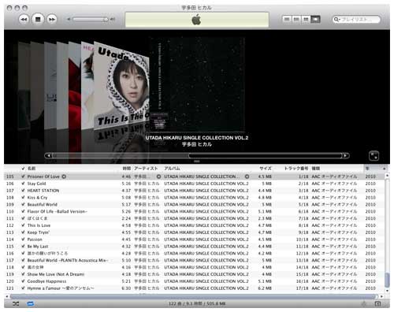The height and width of the screenshot is (312, 394).
Task: Click arrow next to Prisoner Of Love title
Action: [64, 176]
